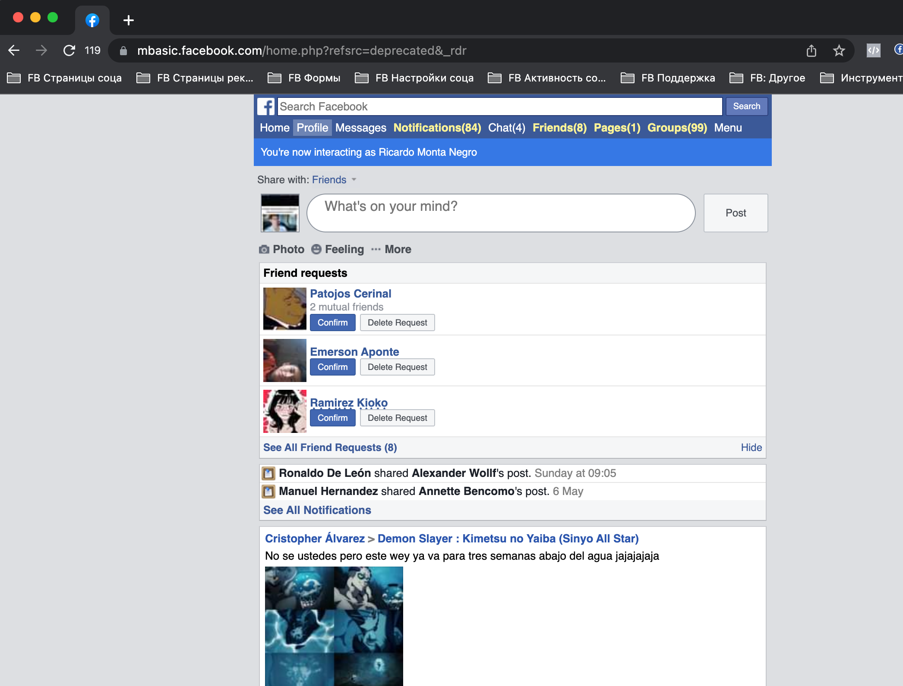
Task: Click the lock icon in address bar
Action: point(123,51)
